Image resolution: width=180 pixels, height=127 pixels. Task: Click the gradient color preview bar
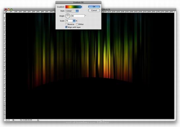point(73,7)
